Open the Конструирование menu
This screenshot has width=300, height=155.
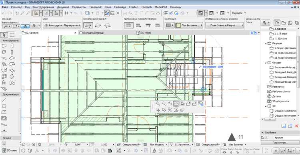point(43,7)
